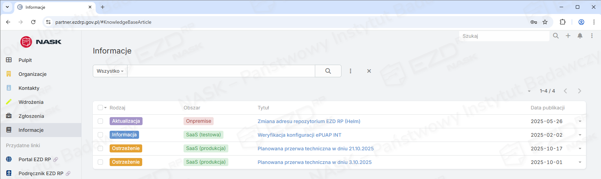This screenshot has width=601, height=179.
Task: Click the Podręcznik EZD RP icon
Action: coord(9,173)
